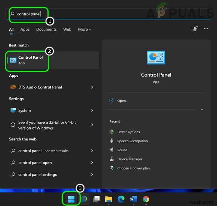Open Microsoft Word from the taskbar

pos(133,199)
